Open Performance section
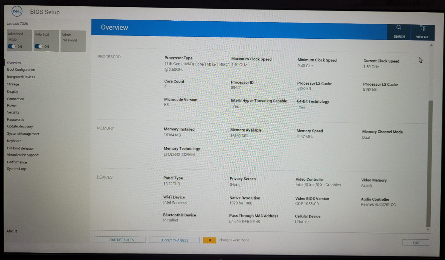The width and height of the screenshot is (445, 260). pos(17,162)
